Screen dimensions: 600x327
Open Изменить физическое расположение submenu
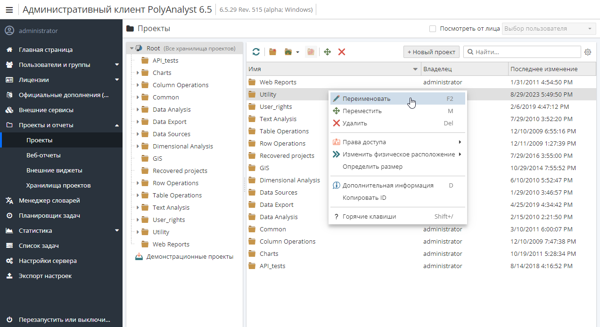tap(398, 154)
